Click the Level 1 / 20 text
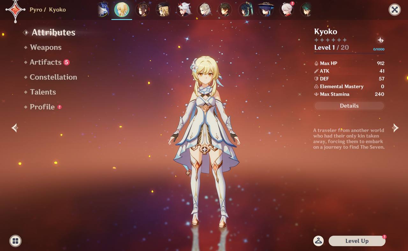408x251 pixels. pyautogui.click(x=331, y=48)
